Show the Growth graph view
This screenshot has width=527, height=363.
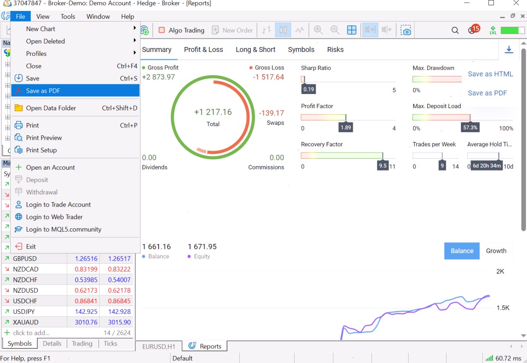tap(496, 251)
